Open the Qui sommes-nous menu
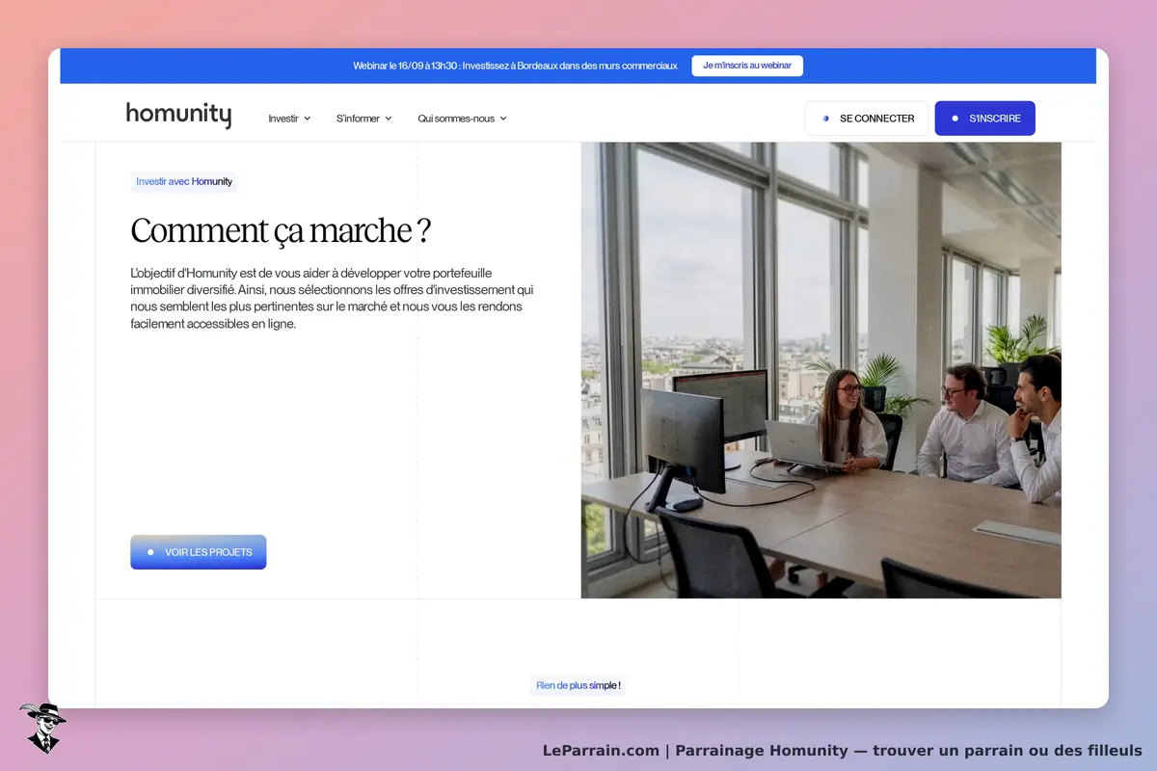 [462, 119]
